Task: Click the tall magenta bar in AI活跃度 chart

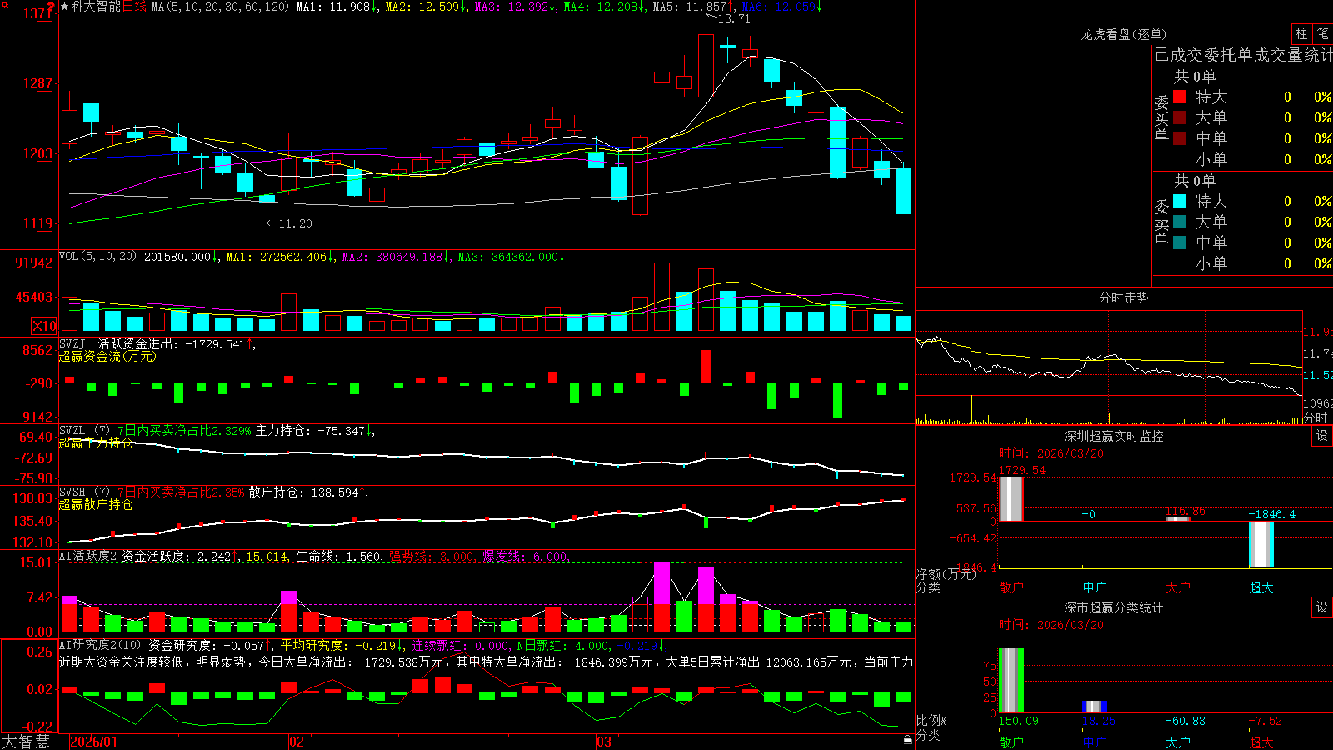Action: click(x=662, y=583)
